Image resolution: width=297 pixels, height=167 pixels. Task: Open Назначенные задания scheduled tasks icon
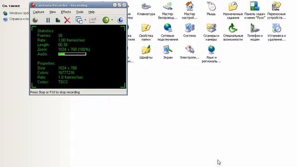click(233, 11)
